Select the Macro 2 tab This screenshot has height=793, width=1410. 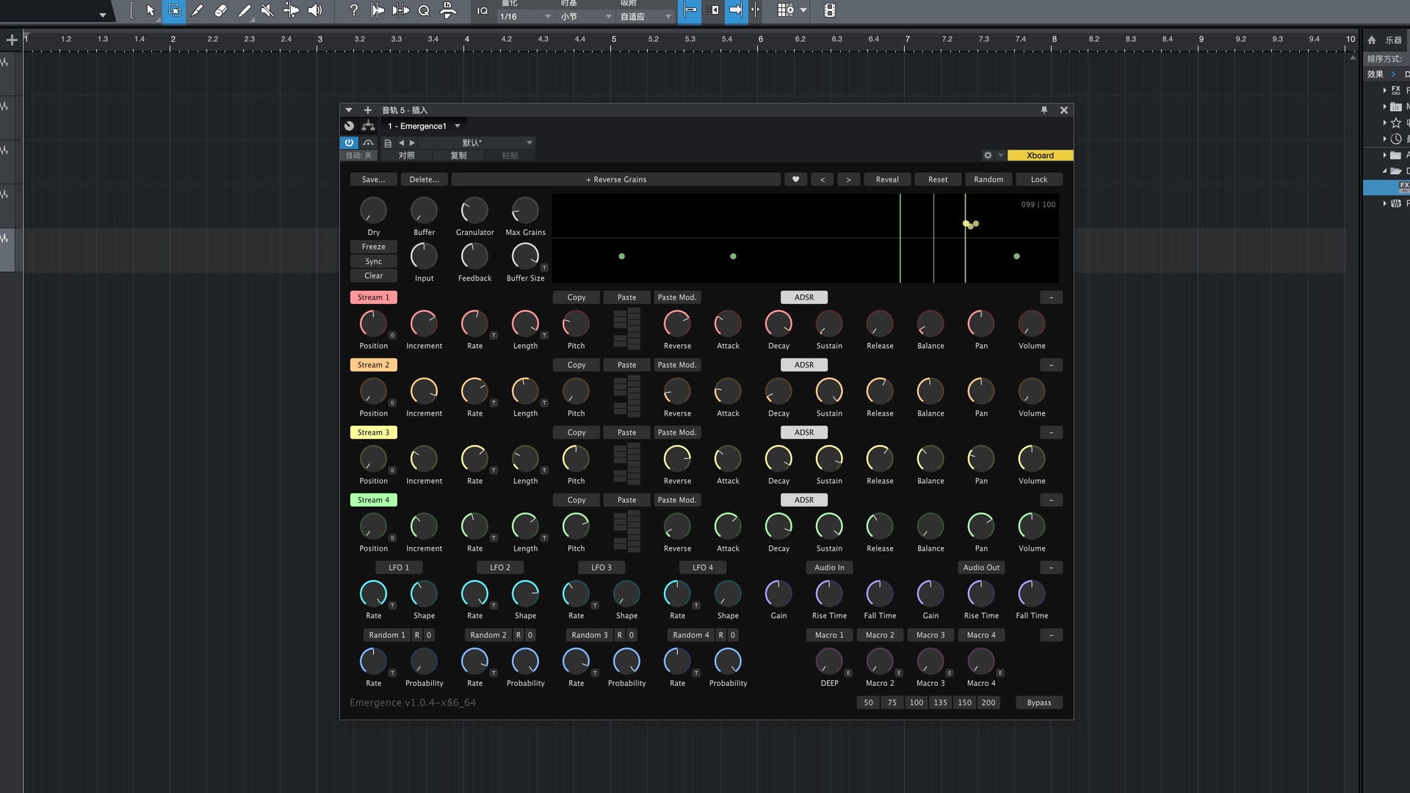click(x=880, y=635)
